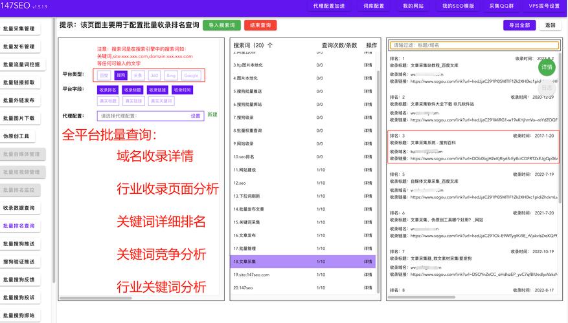Image resolution: width=568 pixels, height=323 pixels.
Task: Select the 搜狗 platform type
Action: point(120,75)
